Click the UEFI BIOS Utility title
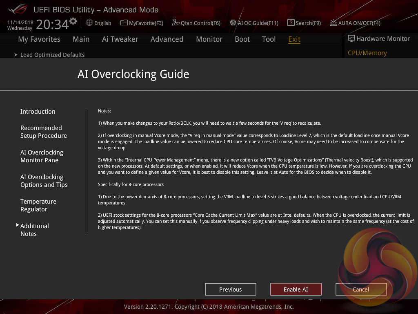418x314 pixels. pyautogui.click(x=96, y=10)
